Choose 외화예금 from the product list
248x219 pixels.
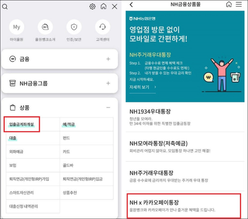click(x=33, y=152)
